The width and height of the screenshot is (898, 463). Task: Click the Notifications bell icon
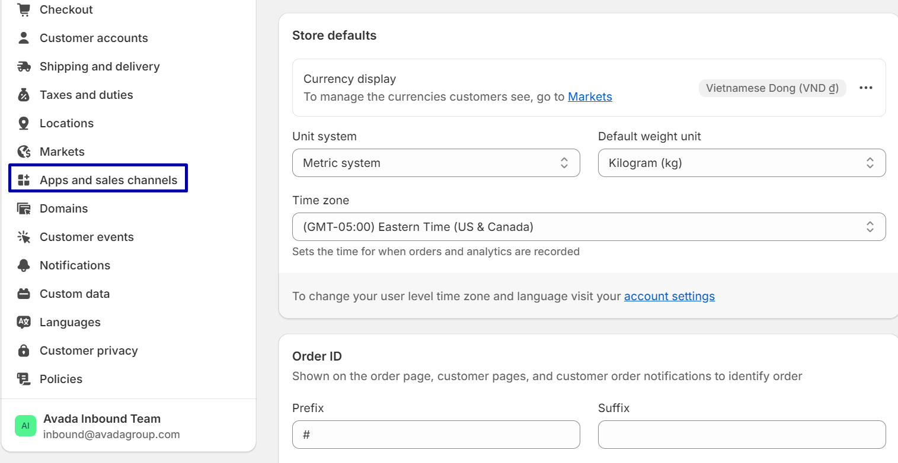coord(24,265)
